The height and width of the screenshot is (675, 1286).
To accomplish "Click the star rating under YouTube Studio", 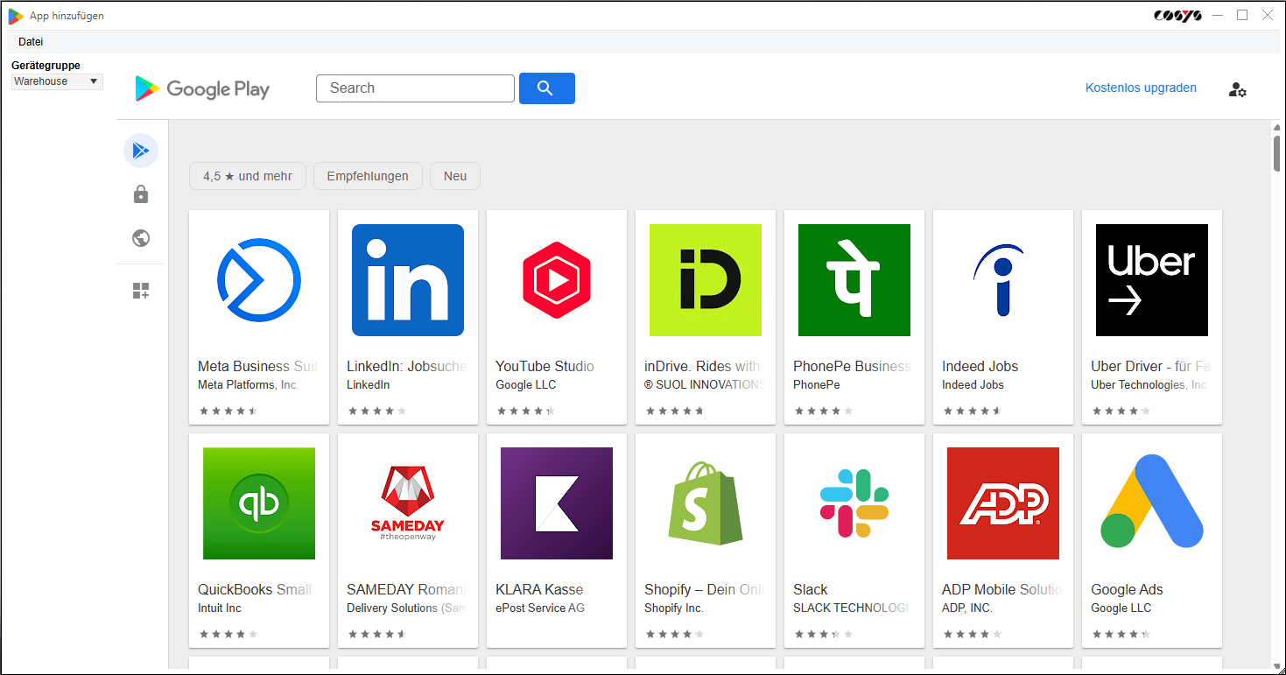I will tap(525, 411).
